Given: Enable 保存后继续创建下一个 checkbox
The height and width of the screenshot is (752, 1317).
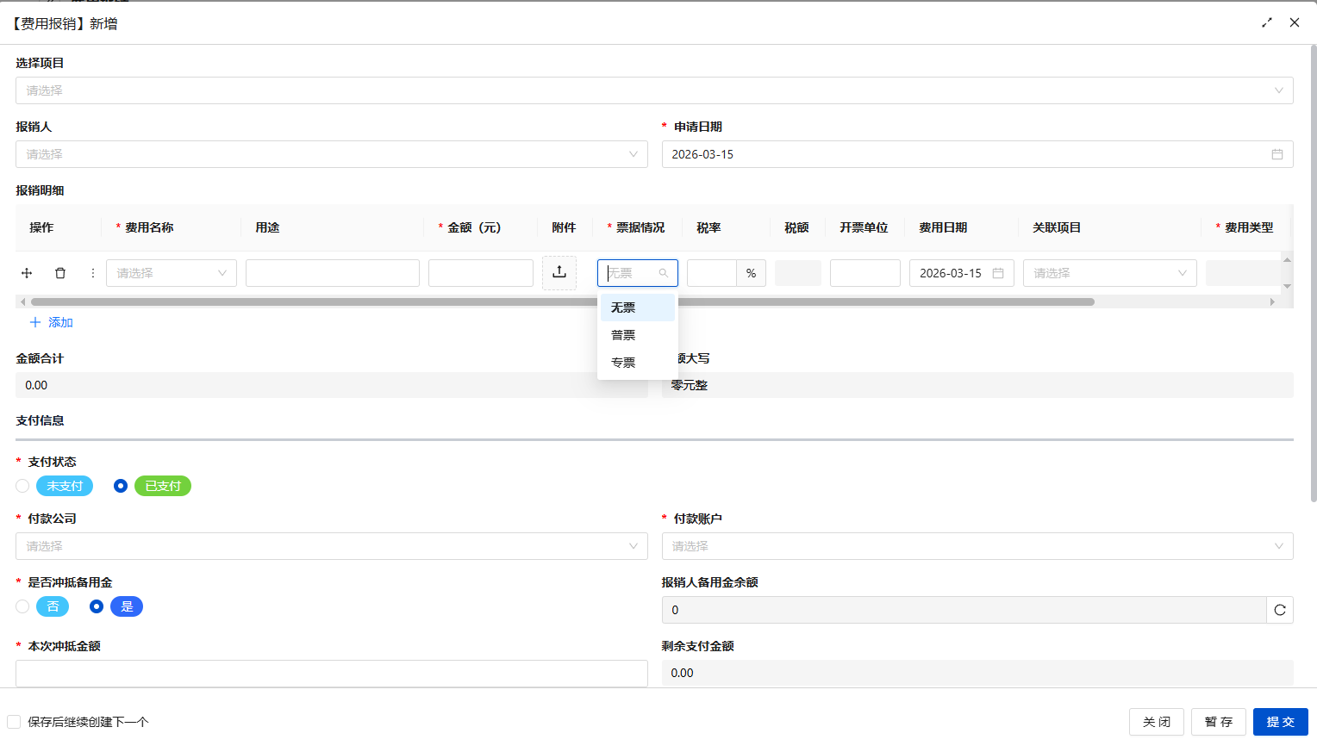Looking at the screenshot, I should pos(14,722).
